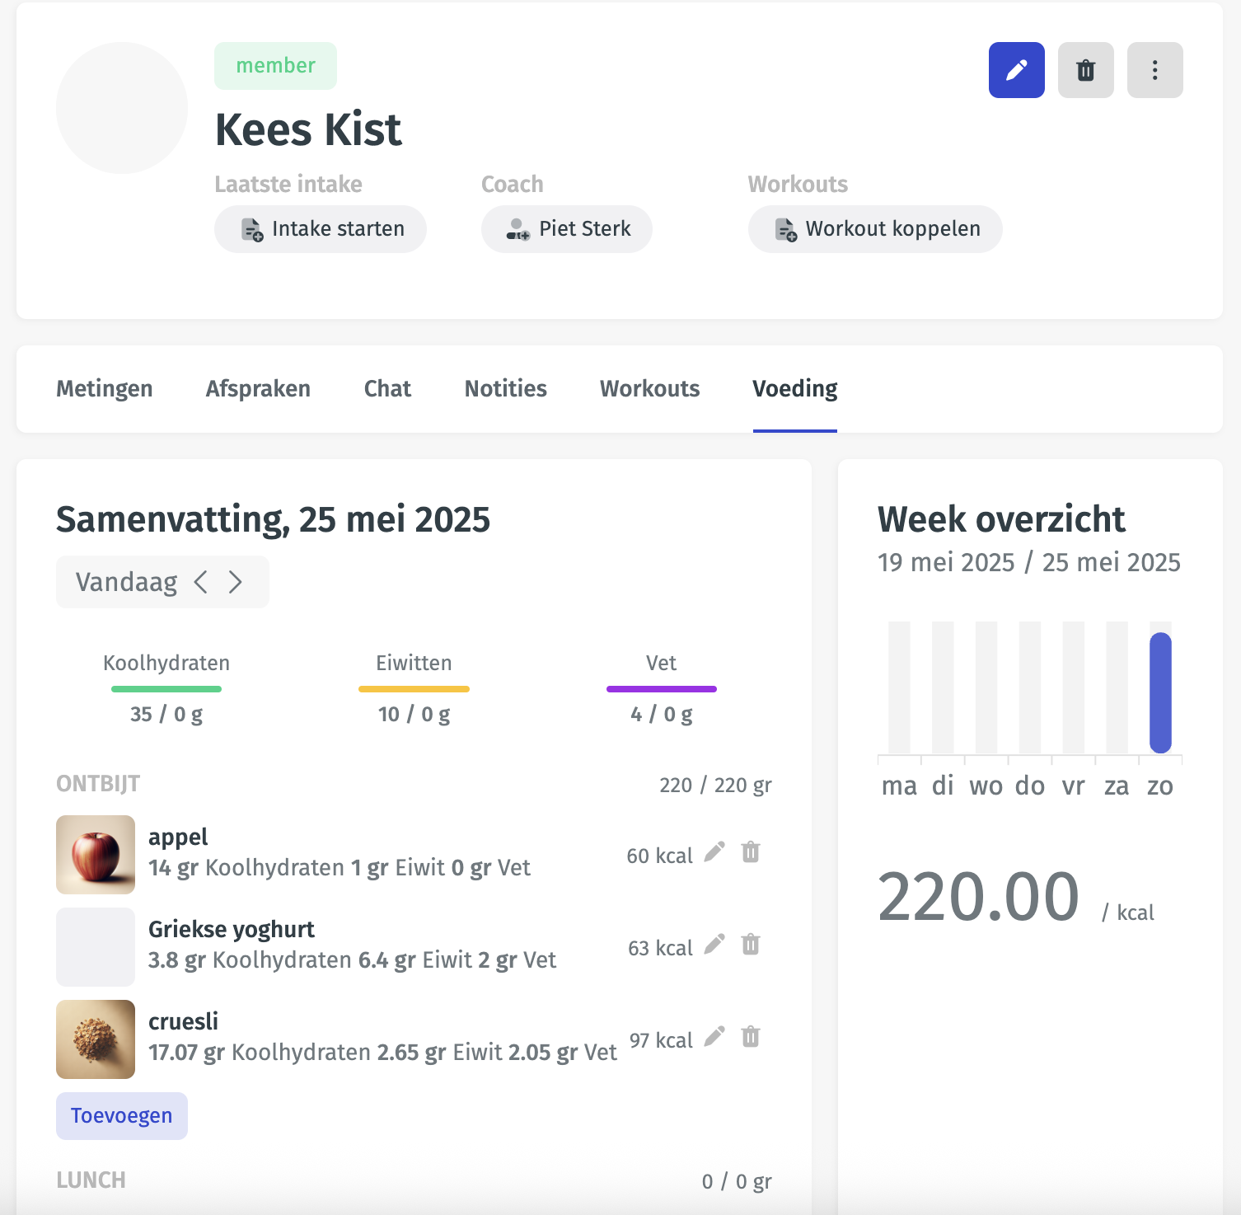
Task: Open coach Piet Sterk chip
Action: pos(567,229)
